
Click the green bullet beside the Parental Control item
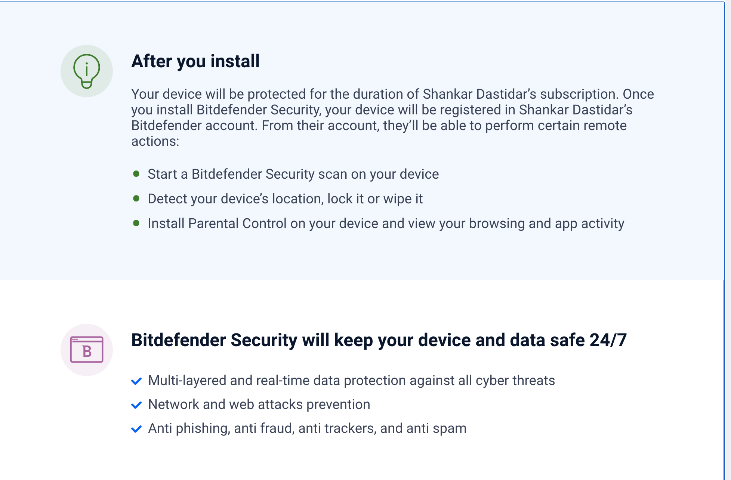click(136, 223)
